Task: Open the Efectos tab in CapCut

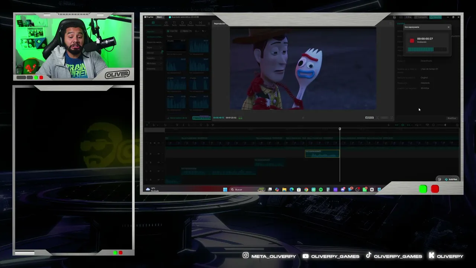Action: tap(191, 24)
